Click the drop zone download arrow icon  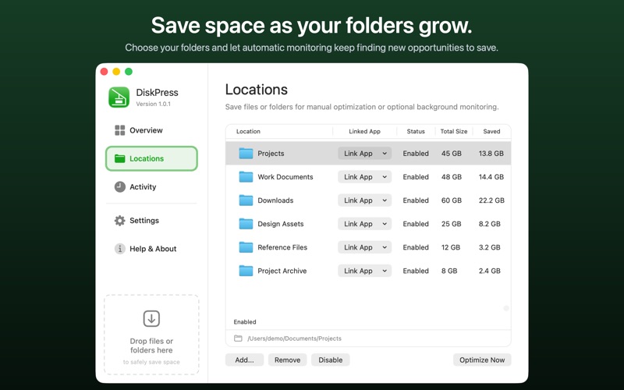click(151, 319)
